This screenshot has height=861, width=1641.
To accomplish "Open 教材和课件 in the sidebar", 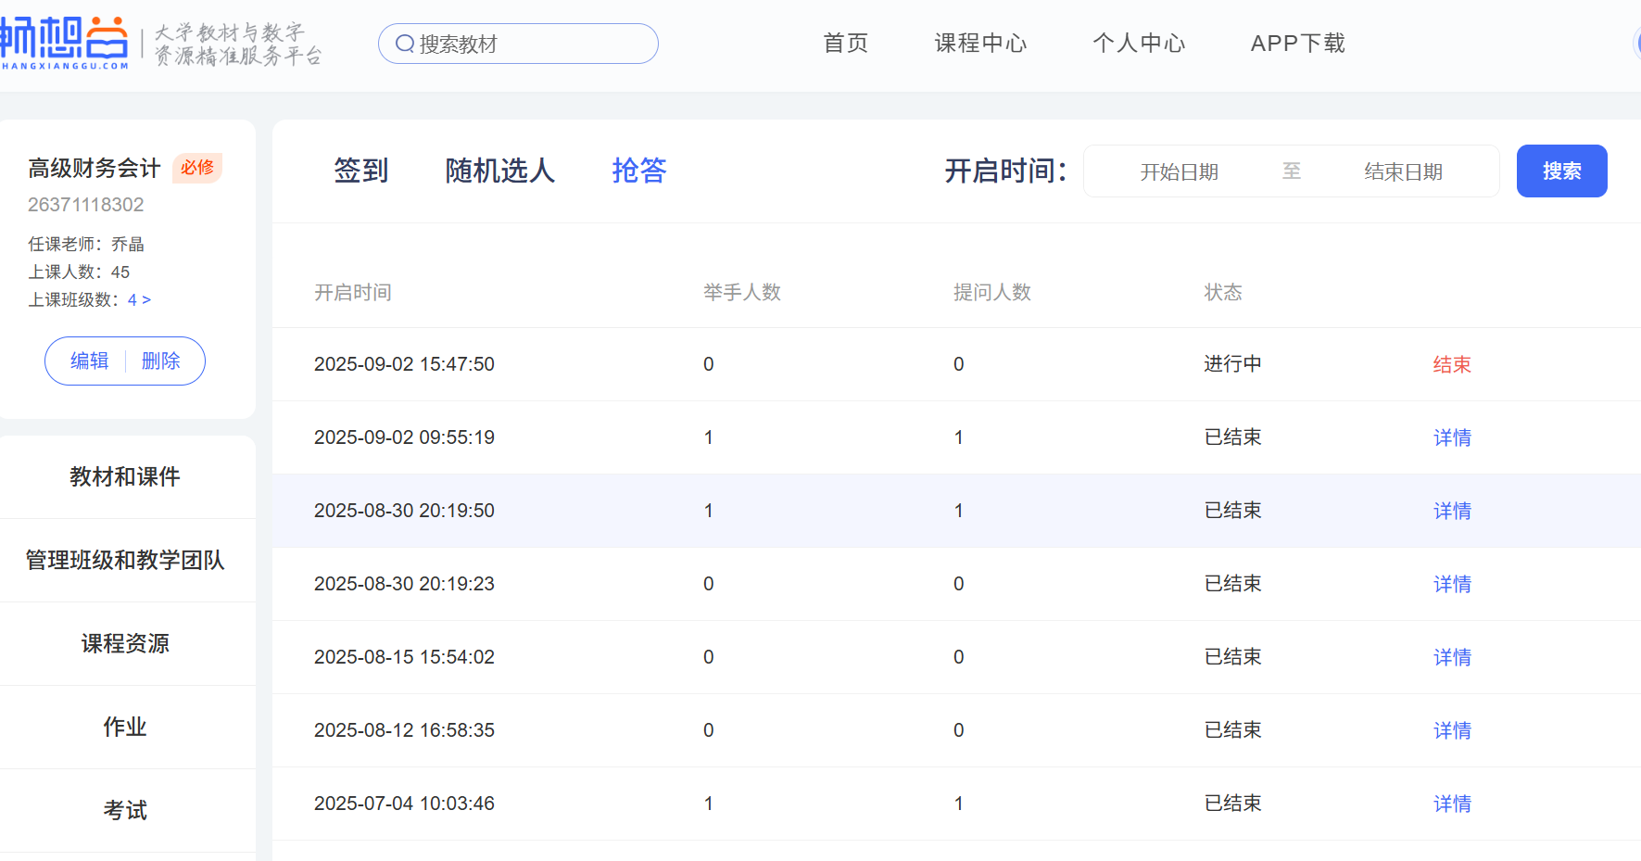I will tap(125, 476).
